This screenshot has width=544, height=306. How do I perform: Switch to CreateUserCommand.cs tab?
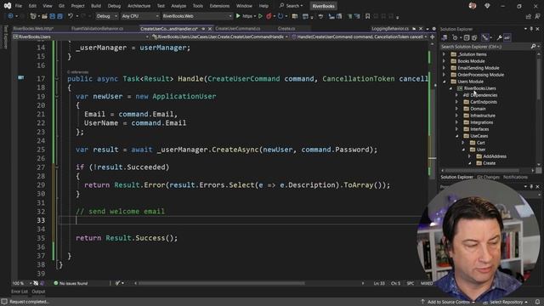click(x=238, y=29)
